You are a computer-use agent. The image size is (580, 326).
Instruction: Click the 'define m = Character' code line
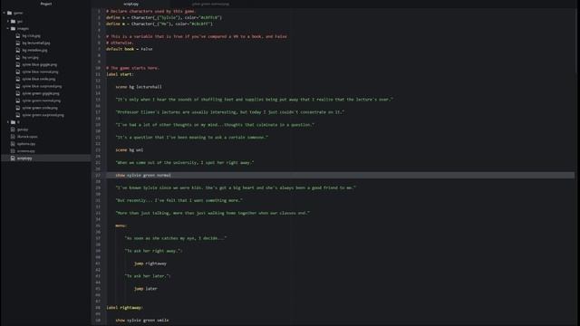point(159,24)
